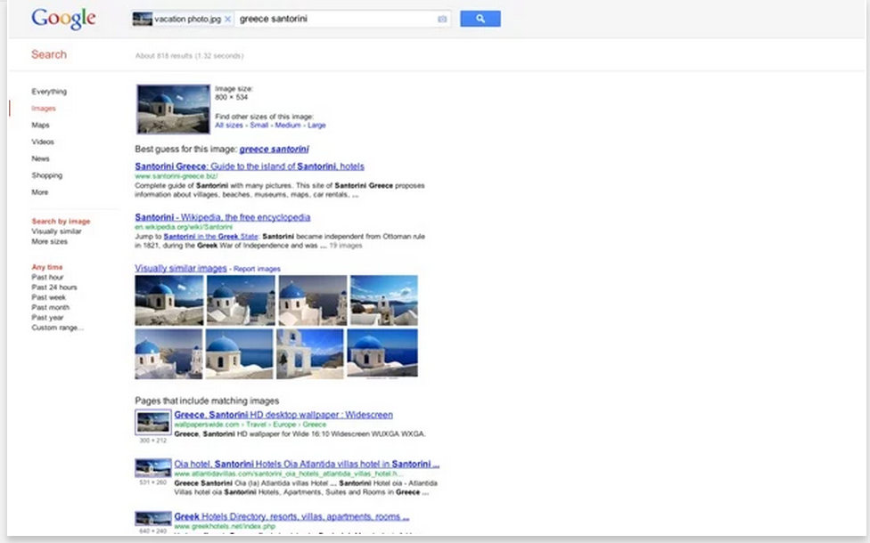Select the Everything search category
The image size is (870, 543).
coord(49,92)
